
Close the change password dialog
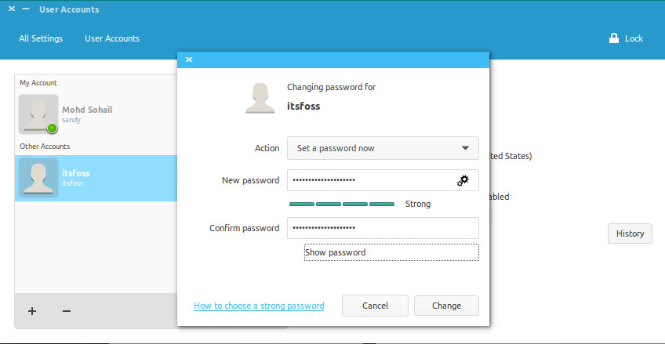click(189, 60)
